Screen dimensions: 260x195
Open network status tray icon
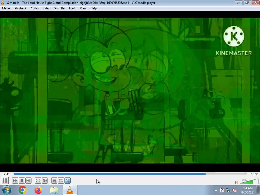tap(228, 190)
